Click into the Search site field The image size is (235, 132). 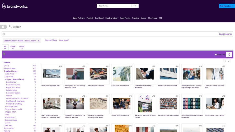(x=114, y=6)
